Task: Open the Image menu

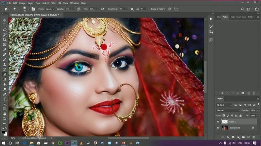Action: 22,3
